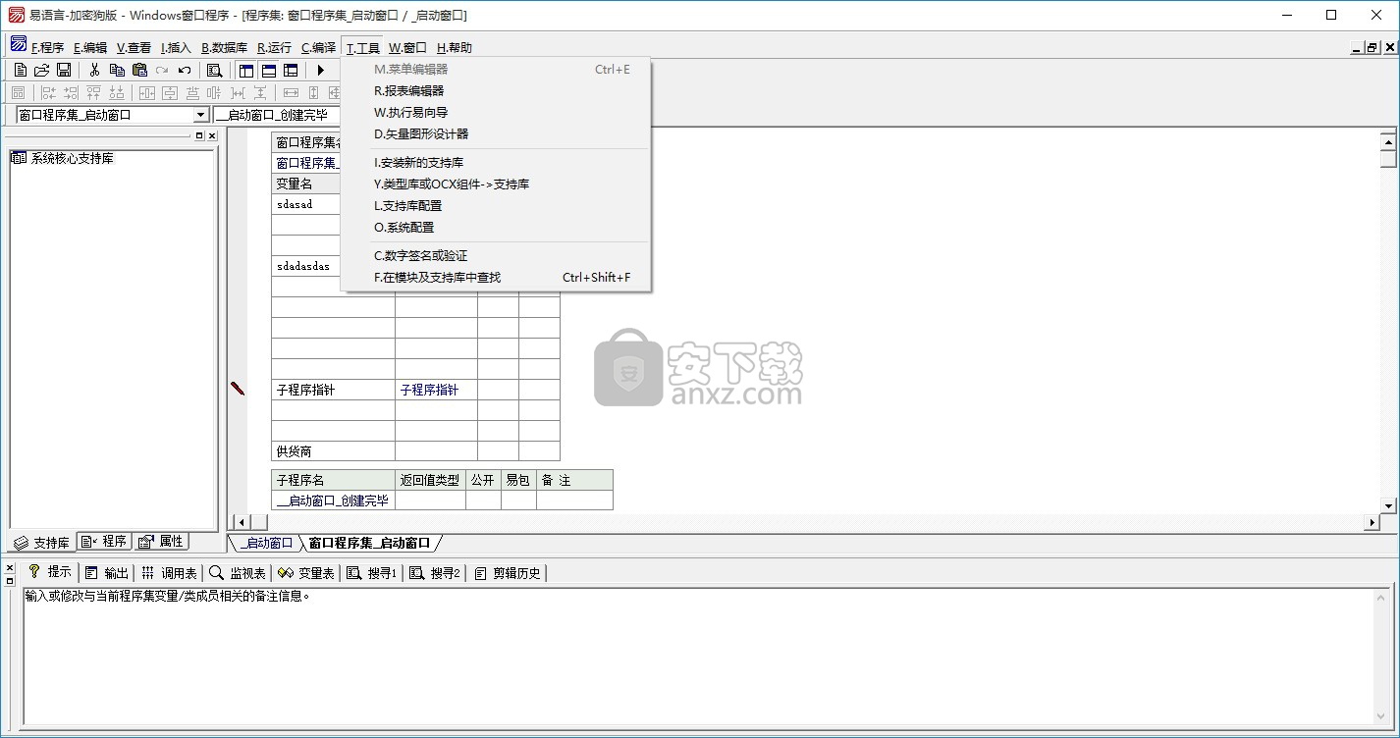Choose D.矢量图形设计器 menu entry
Screen dimensions: 1400x738
(x=496, y=133)
